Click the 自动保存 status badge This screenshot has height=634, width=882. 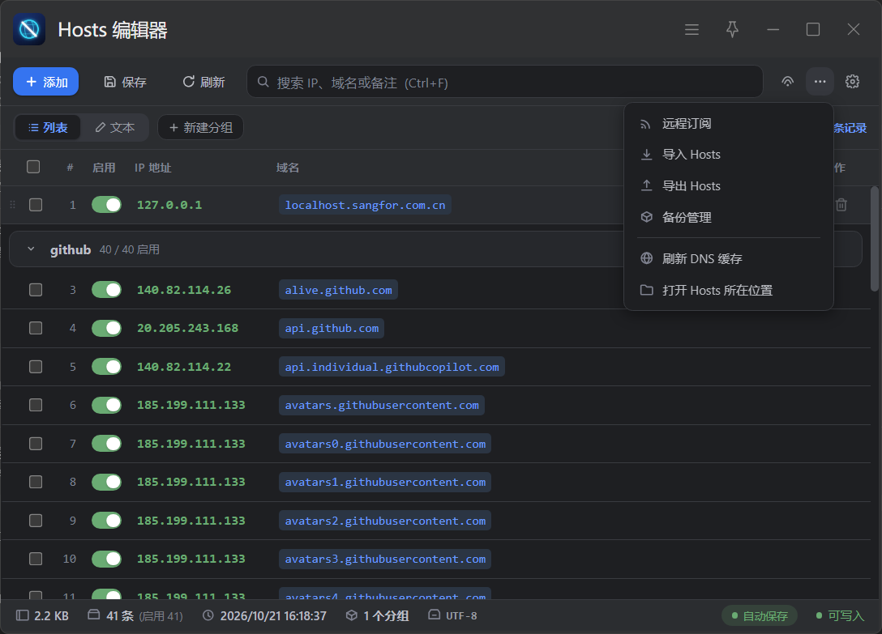[x=760, y=616]
